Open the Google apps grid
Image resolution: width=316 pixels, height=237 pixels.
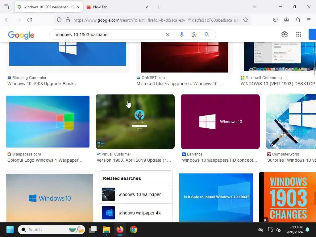tap(299, 34)
